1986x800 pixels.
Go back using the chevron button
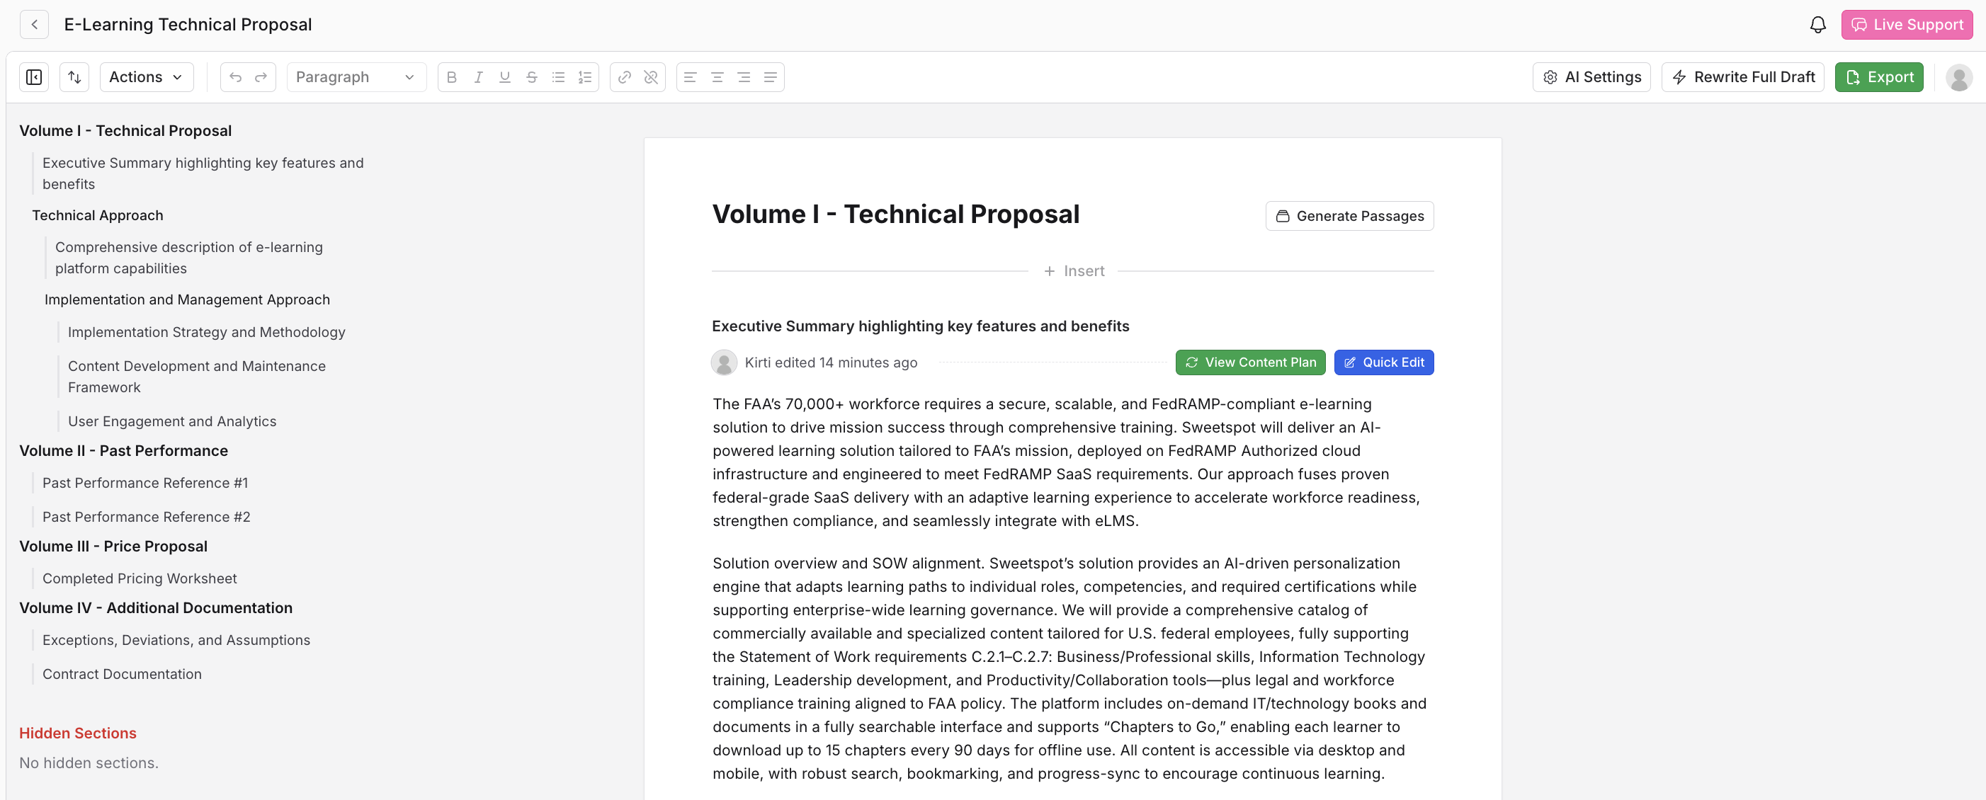(x=35, y=25)
